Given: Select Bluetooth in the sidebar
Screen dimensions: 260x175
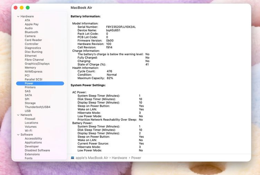Looking at the screenshot, I should 31,32.
